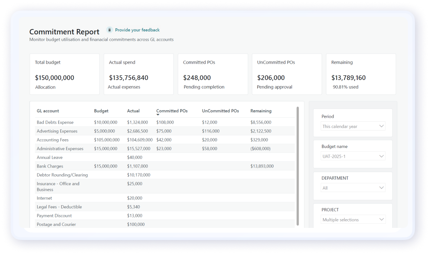Click the feedback icon beside the report title

click(x=109, y=30)
